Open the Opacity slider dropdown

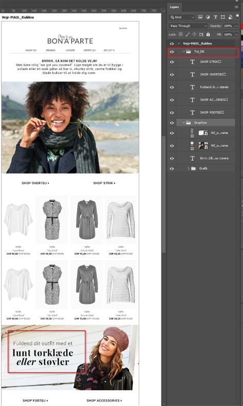236,26
